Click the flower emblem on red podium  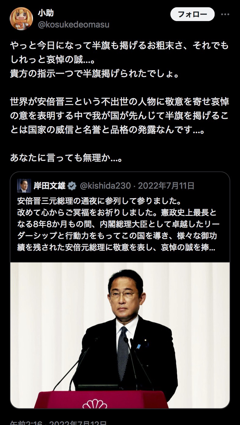(95, 404)
